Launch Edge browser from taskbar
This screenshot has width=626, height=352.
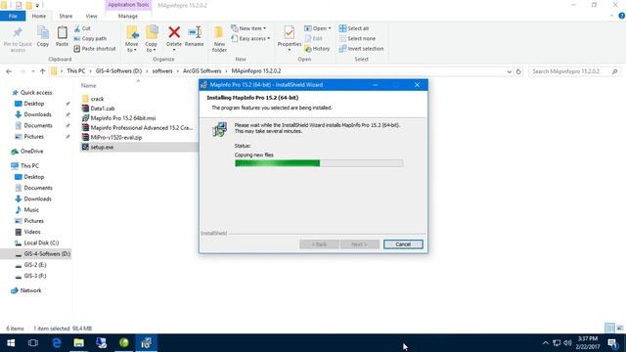(57, 343)
